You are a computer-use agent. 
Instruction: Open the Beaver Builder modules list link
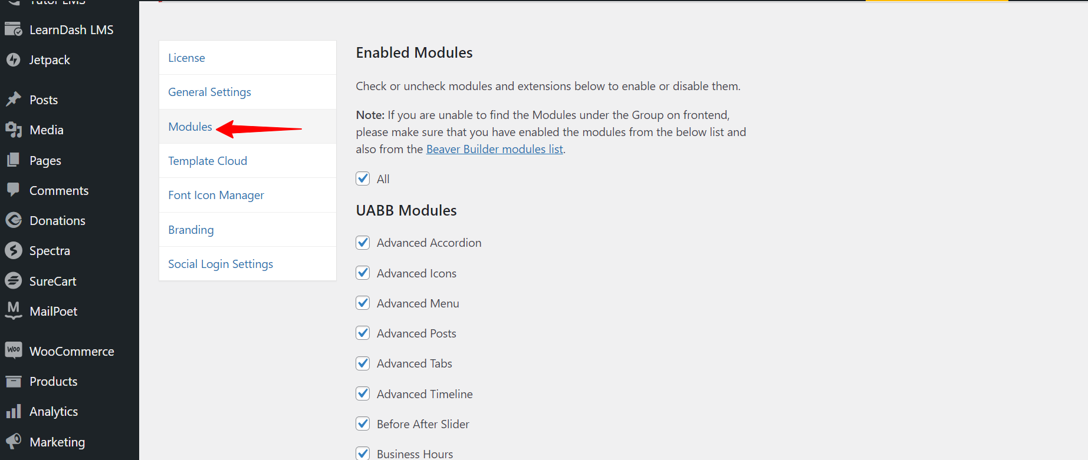pyautogui.click(x=494, y=148)
